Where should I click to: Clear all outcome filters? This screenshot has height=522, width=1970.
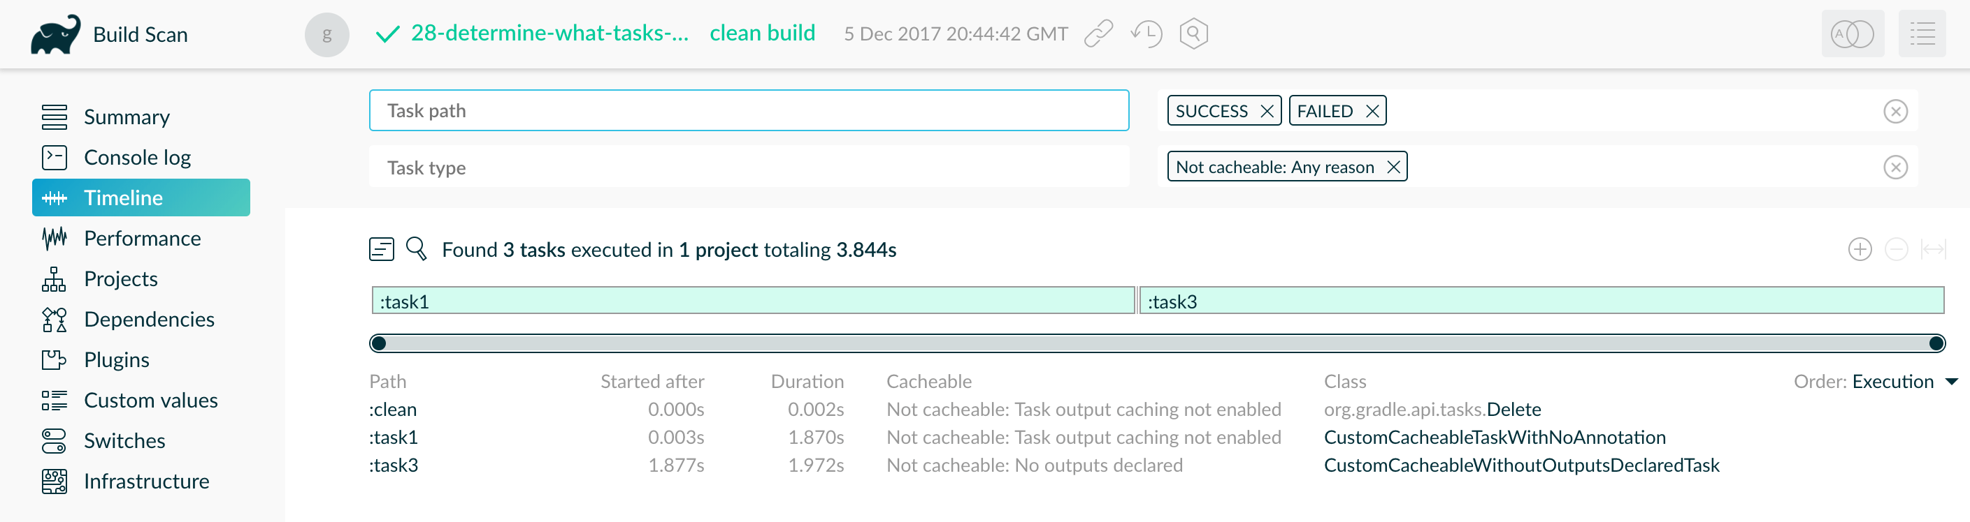click(x=1894, y=112)
